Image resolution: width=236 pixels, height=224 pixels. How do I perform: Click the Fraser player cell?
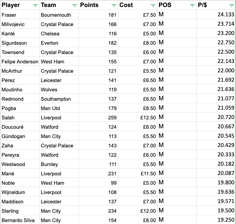click(20, 14)
